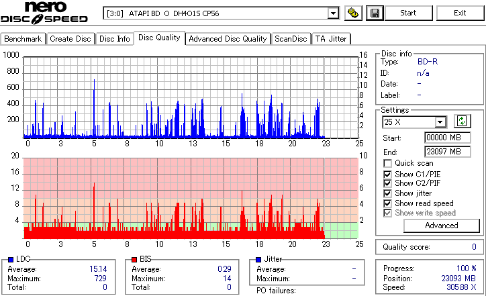
Task: Open the Advanced Disc Quality tab
Action: coord(228,39)
